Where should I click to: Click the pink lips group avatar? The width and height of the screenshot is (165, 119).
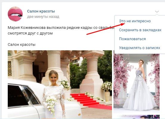[x=15, y=14]
